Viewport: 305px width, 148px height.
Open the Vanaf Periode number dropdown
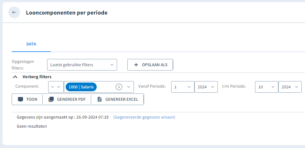183,87
